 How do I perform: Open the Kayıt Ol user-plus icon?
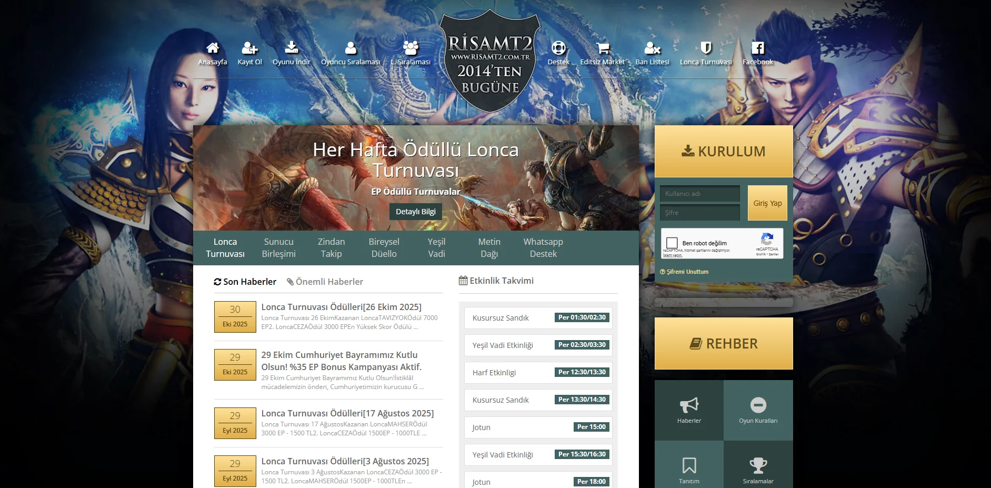(x=249, y=48)
